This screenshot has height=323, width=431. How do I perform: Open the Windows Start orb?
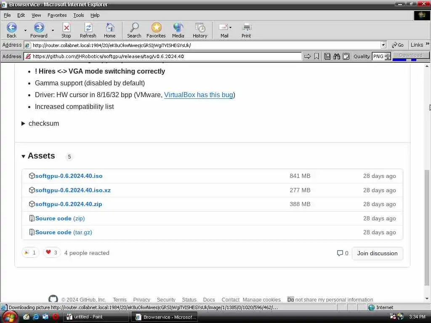(9, 317)
